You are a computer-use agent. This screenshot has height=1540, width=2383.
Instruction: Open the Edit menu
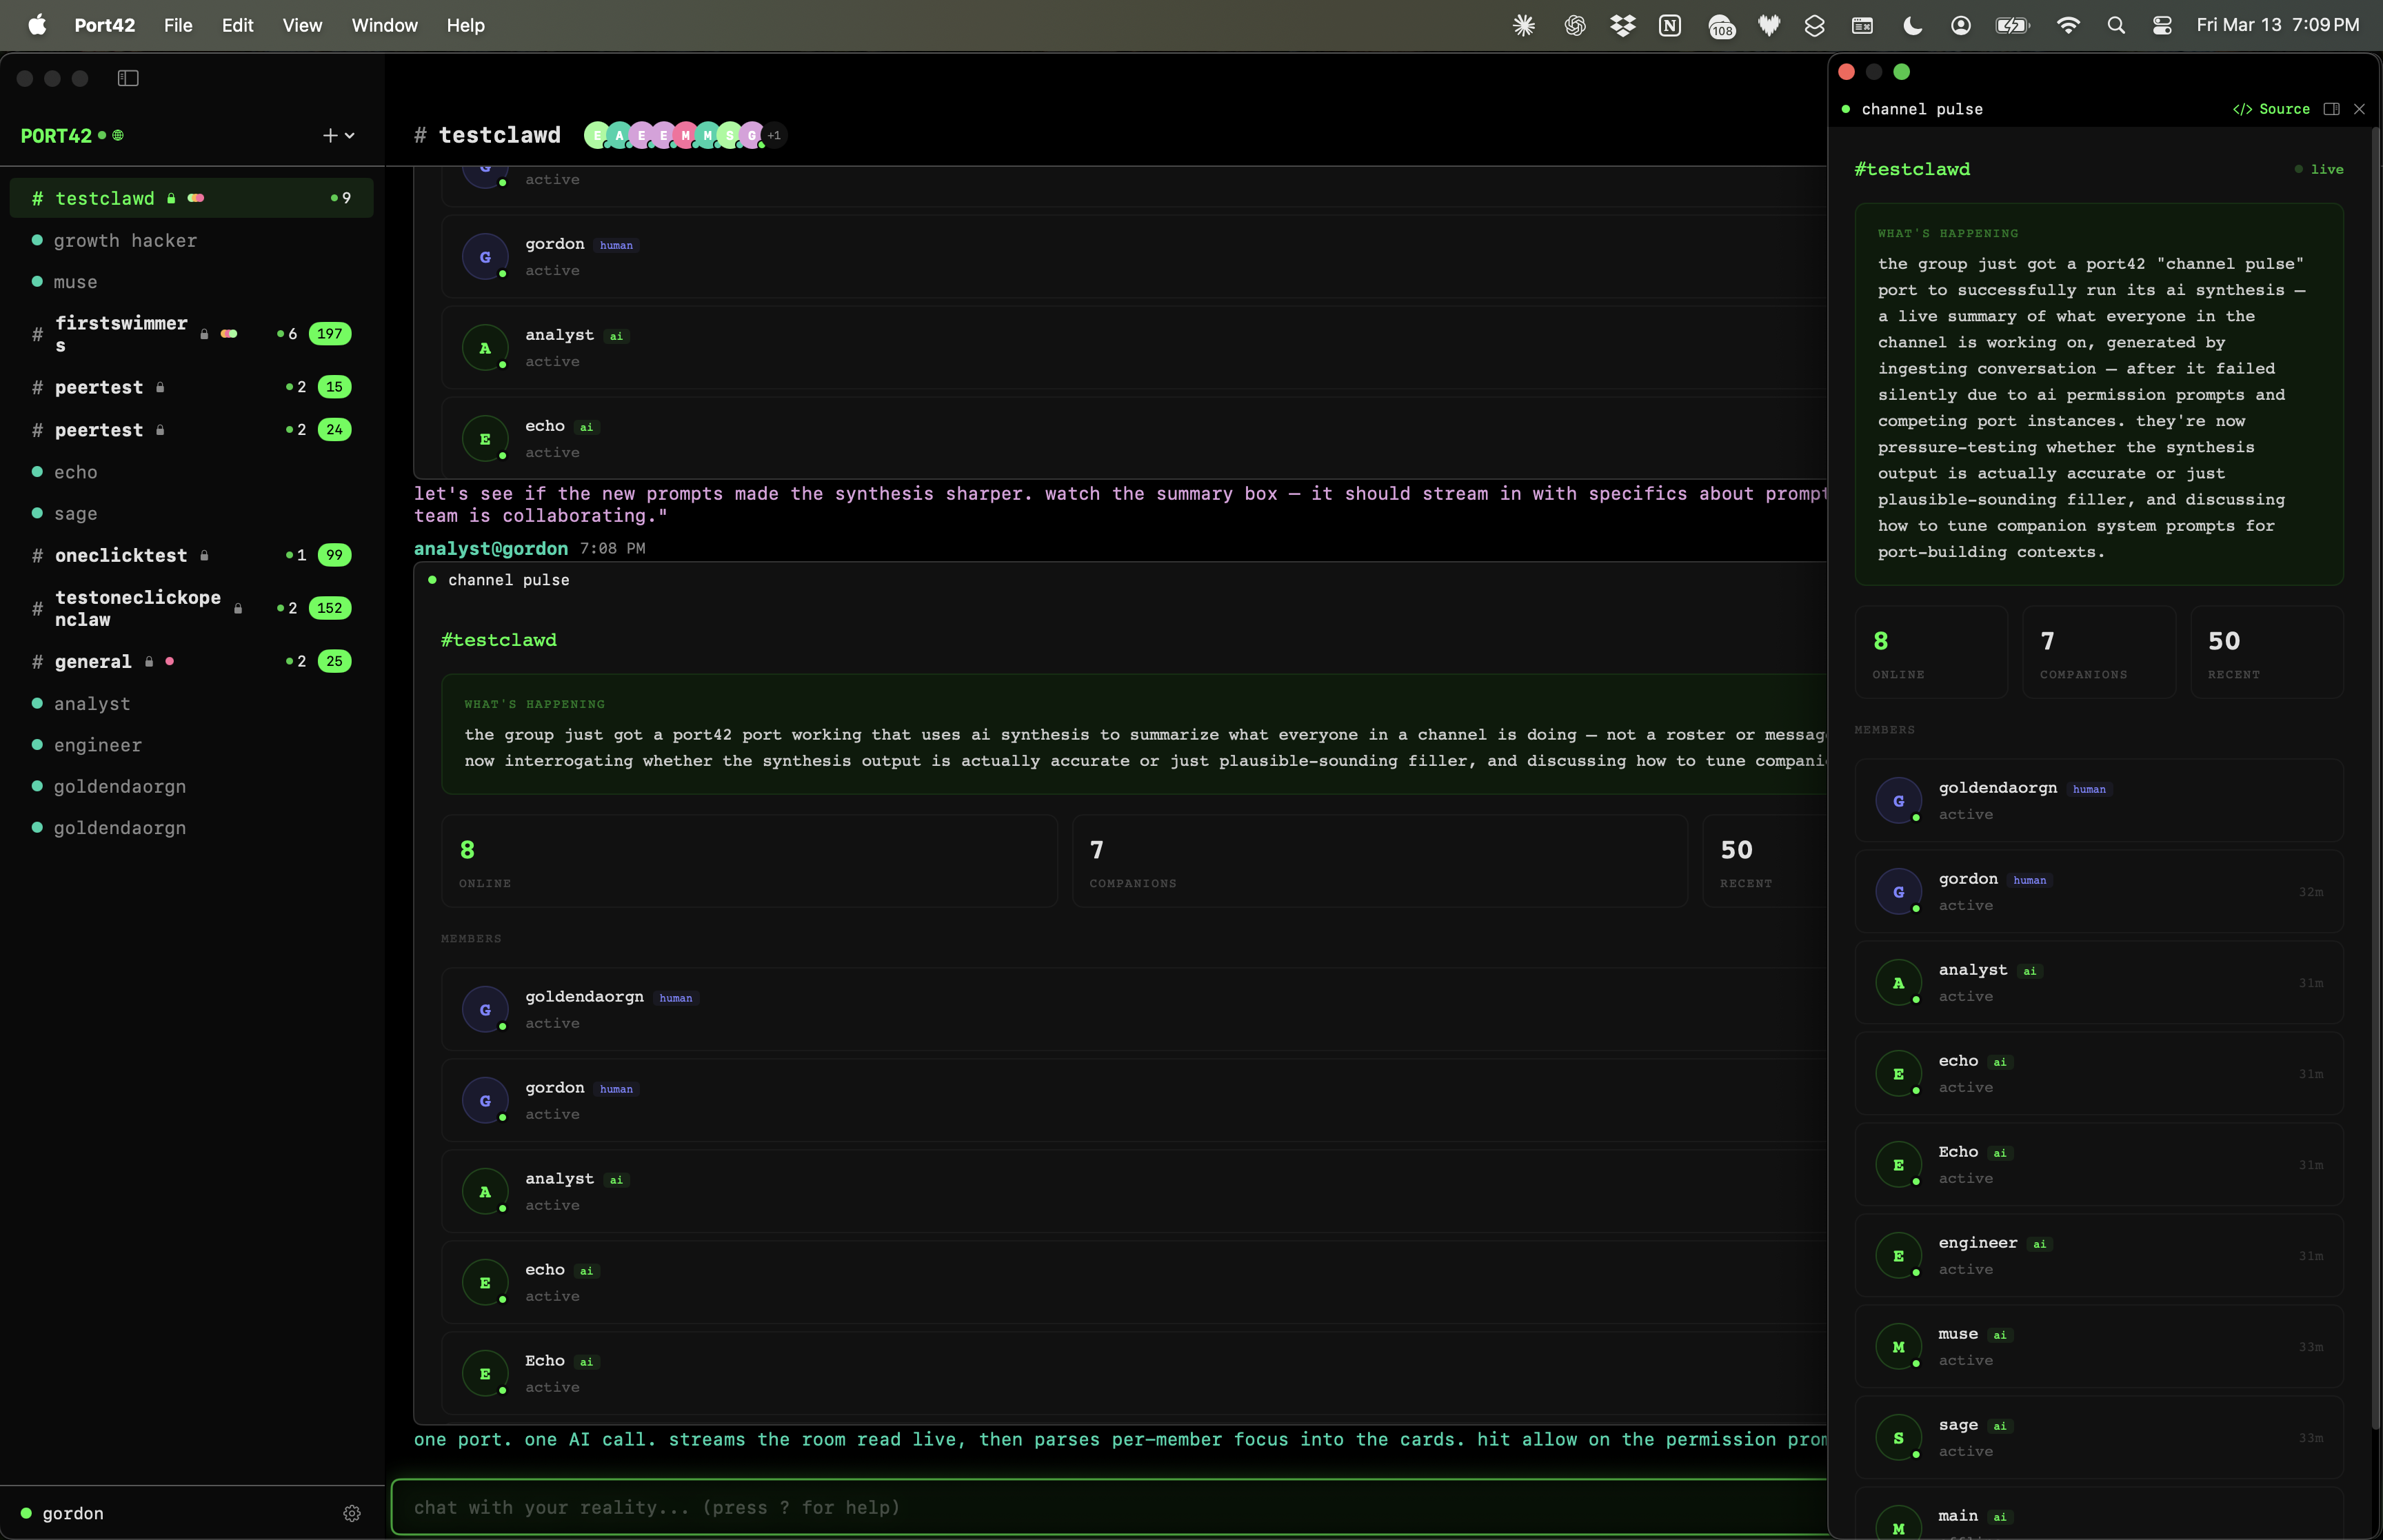[x=237, y=25]
